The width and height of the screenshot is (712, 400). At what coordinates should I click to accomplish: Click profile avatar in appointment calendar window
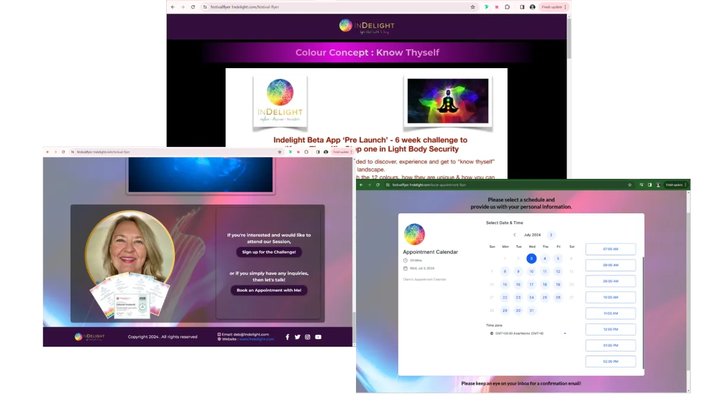[658, 185]
